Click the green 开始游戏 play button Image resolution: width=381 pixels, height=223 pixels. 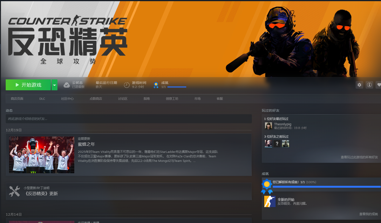click(28, 85)
